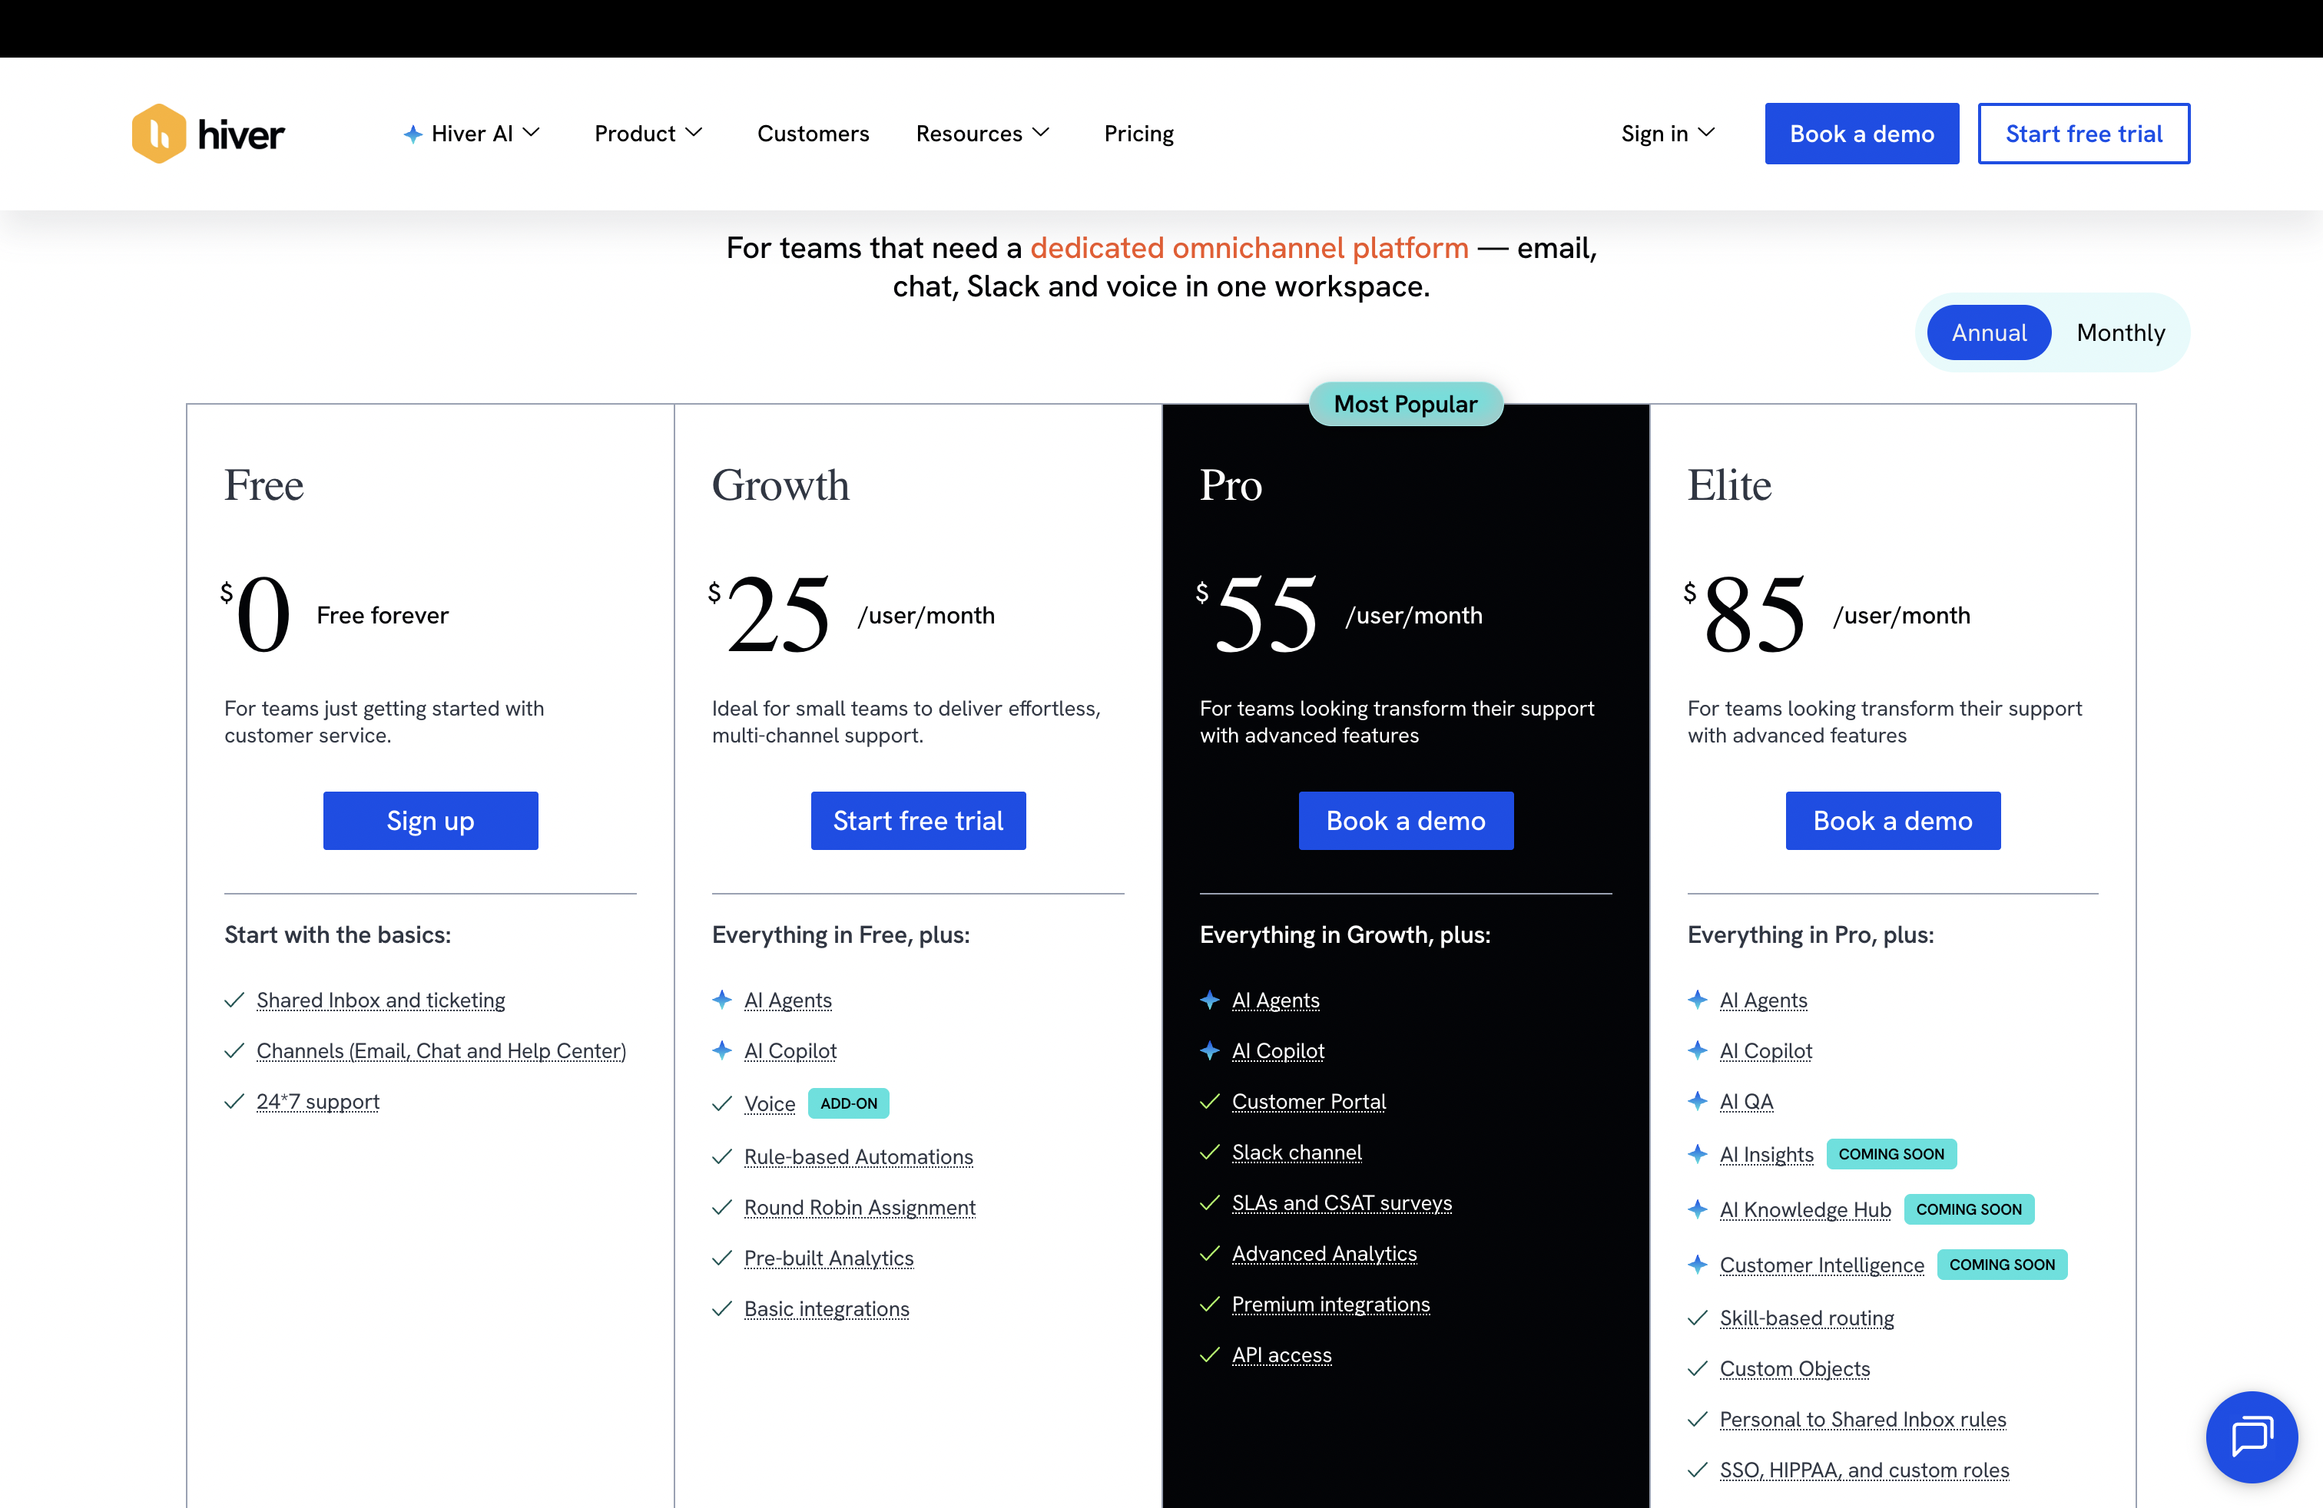Screen dimensions: 2323x1508
Task: Click checkmark beside Custom Objects
Action: [x=1698, y=1368]
